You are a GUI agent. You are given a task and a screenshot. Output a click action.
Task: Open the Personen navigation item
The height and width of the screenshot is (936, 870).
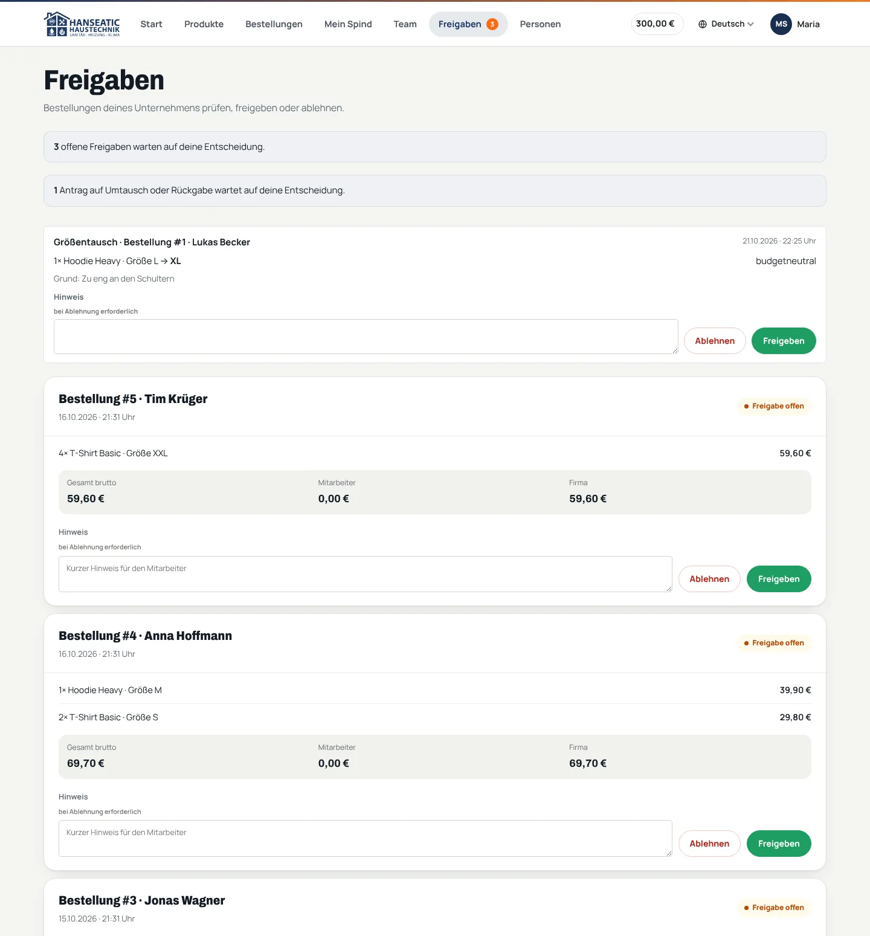click(x=540, y=24)
